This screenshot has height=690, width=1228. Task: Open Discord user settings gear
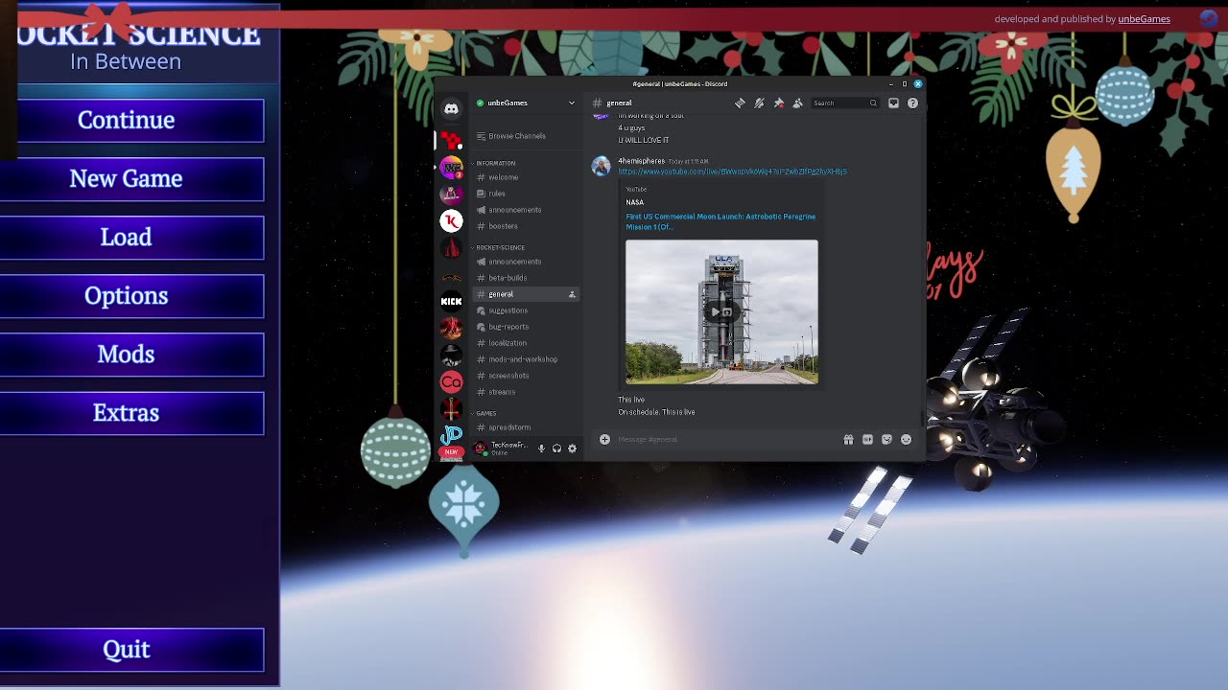coord(572,448)
